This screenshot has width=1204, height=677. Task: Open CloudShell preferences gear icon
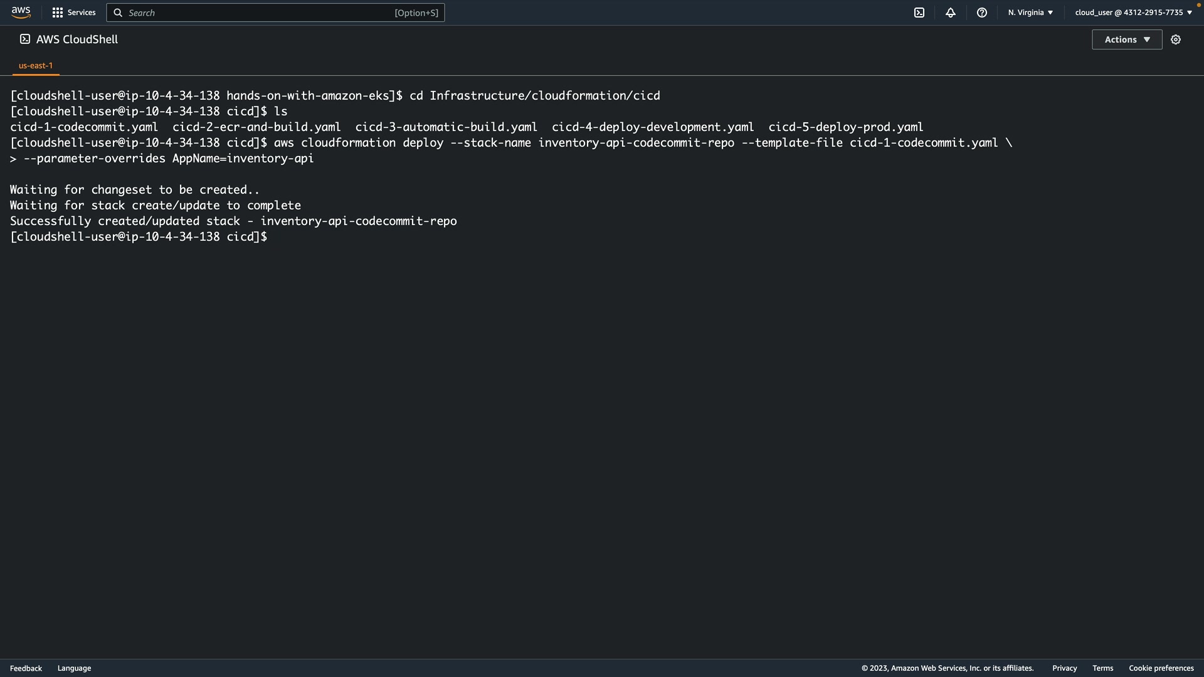[x=1176, y=39]
